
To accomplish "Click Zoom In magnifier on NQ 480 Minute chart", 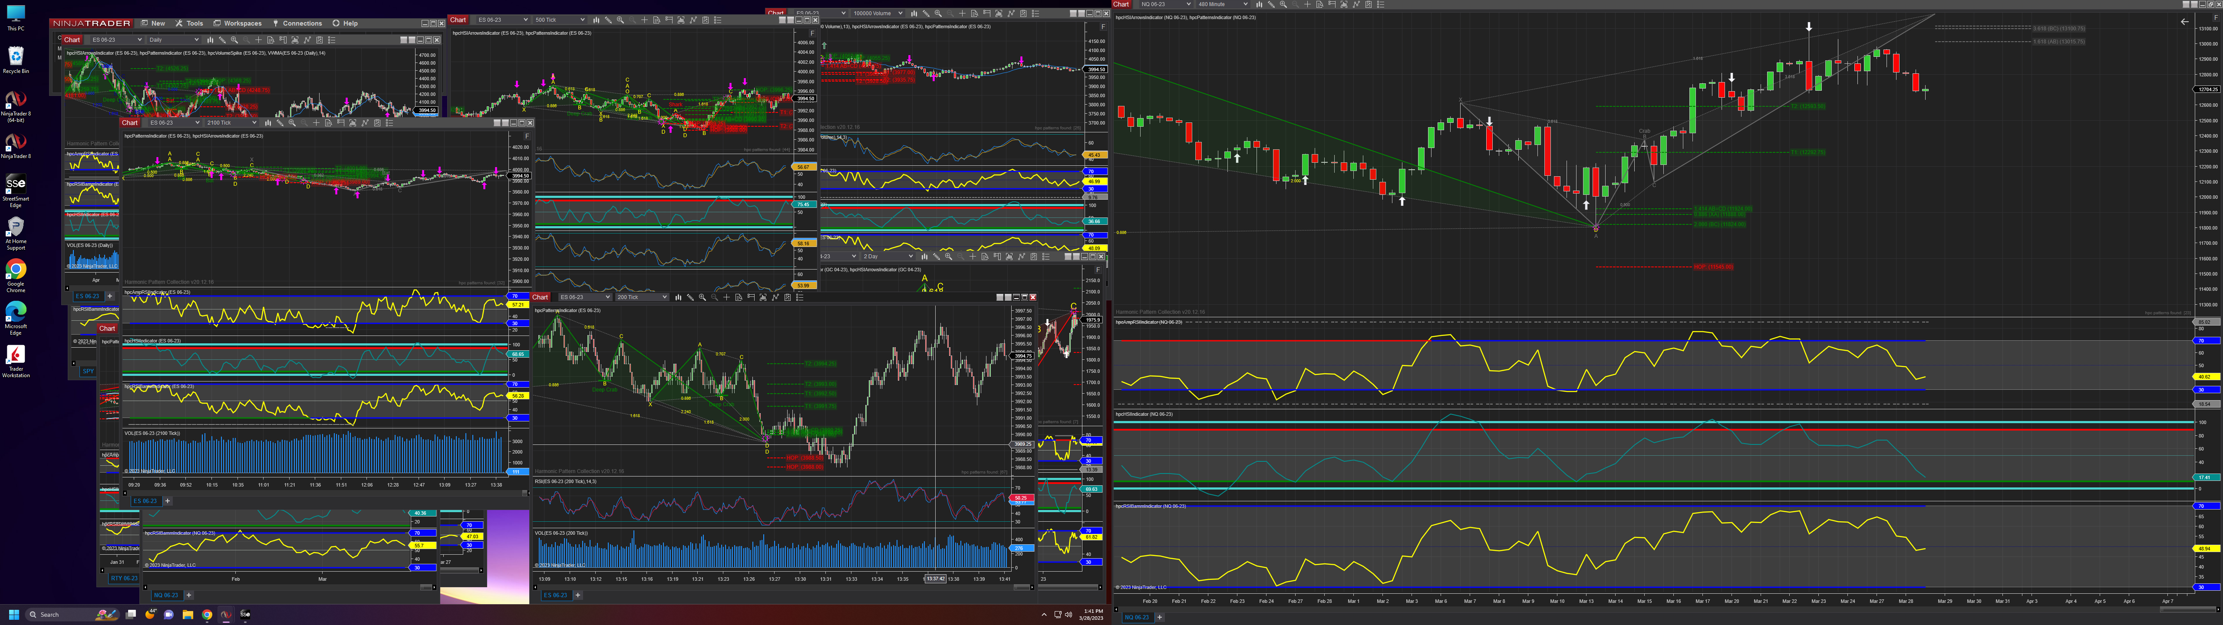I will tap(1283, 4).
